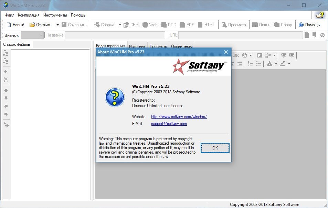The width and height of the screenshot is (328, 208).
Task: Click the bulleted list icon
Action: 258,64
